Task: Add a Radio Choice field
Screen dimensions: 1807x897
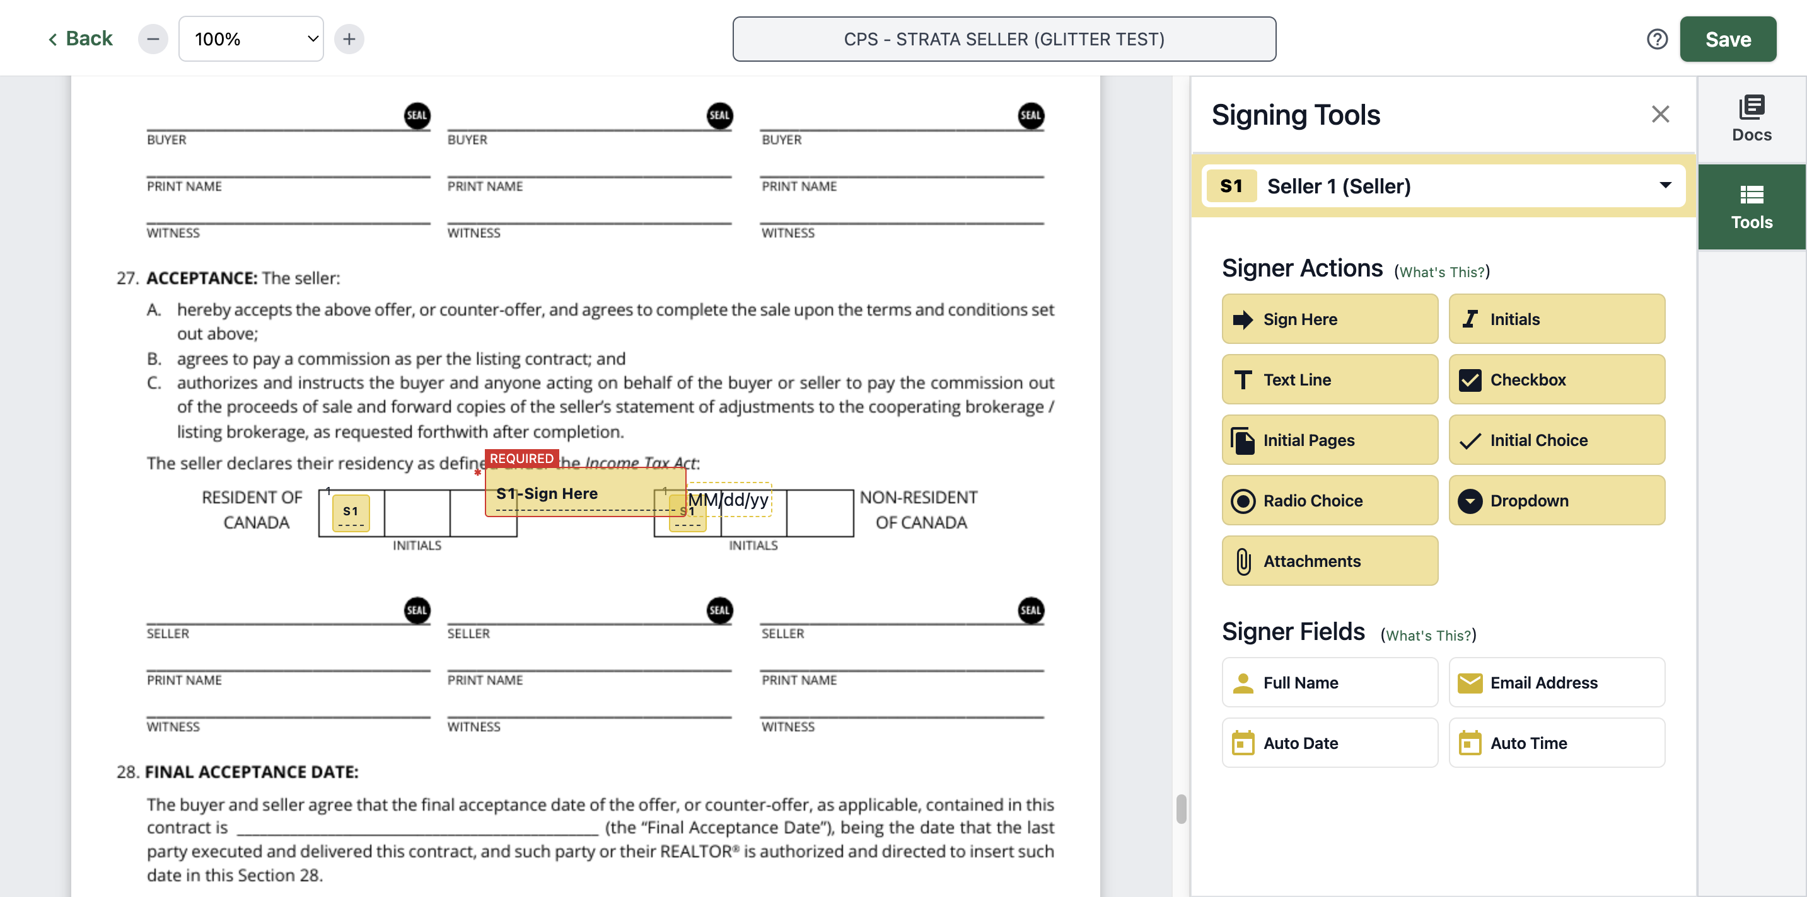Action: [x=1329, y=500]
